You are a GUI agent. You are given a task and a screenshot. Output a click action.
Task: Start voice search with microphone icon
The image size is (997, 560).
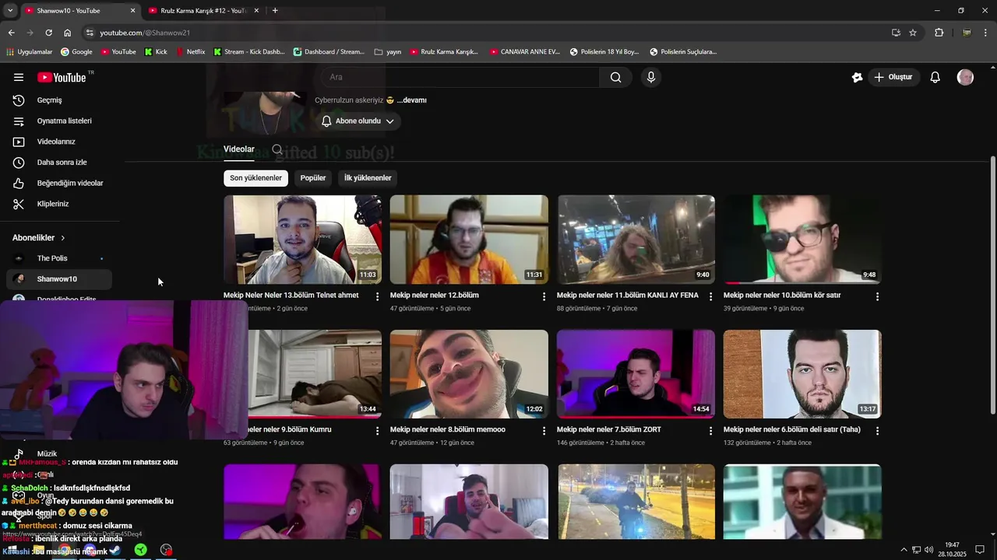(x=651, y=77)
